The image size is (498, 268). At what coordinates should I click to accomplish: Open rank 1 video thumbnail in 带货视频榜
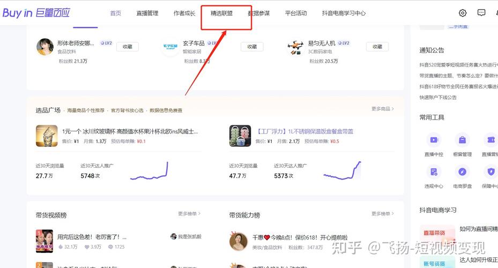tap(44, 241)
